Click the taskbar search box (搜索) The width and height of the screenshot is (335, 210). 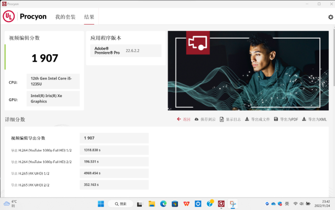tap(120, 204)
